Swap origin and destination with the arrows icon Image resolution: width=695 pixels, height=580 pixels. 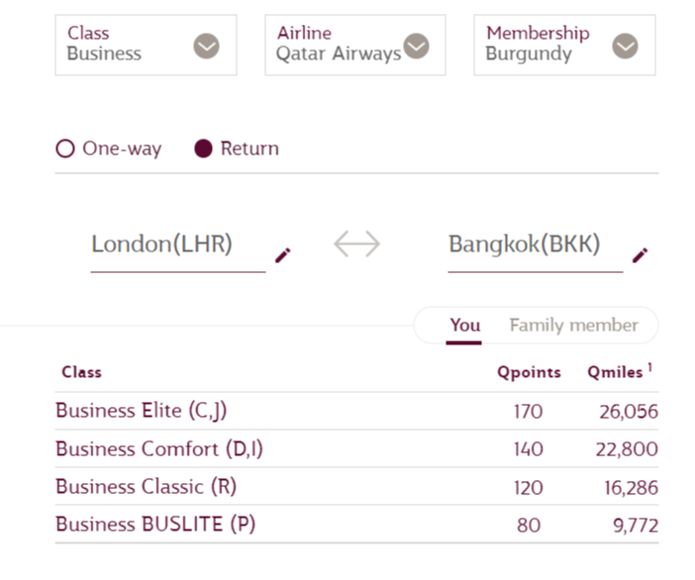(356, 244)
